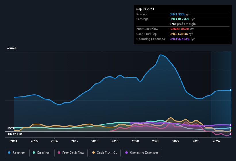Click the 2020 x-axis label
Viewport: 236px width, 161px height.
pyautogui.click(x=135, y=141)
